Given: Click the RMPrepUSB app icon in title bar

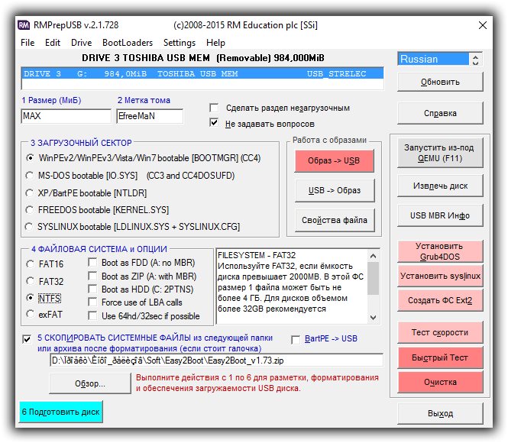Looking at the screenshot, I should (x=24, y=25).
